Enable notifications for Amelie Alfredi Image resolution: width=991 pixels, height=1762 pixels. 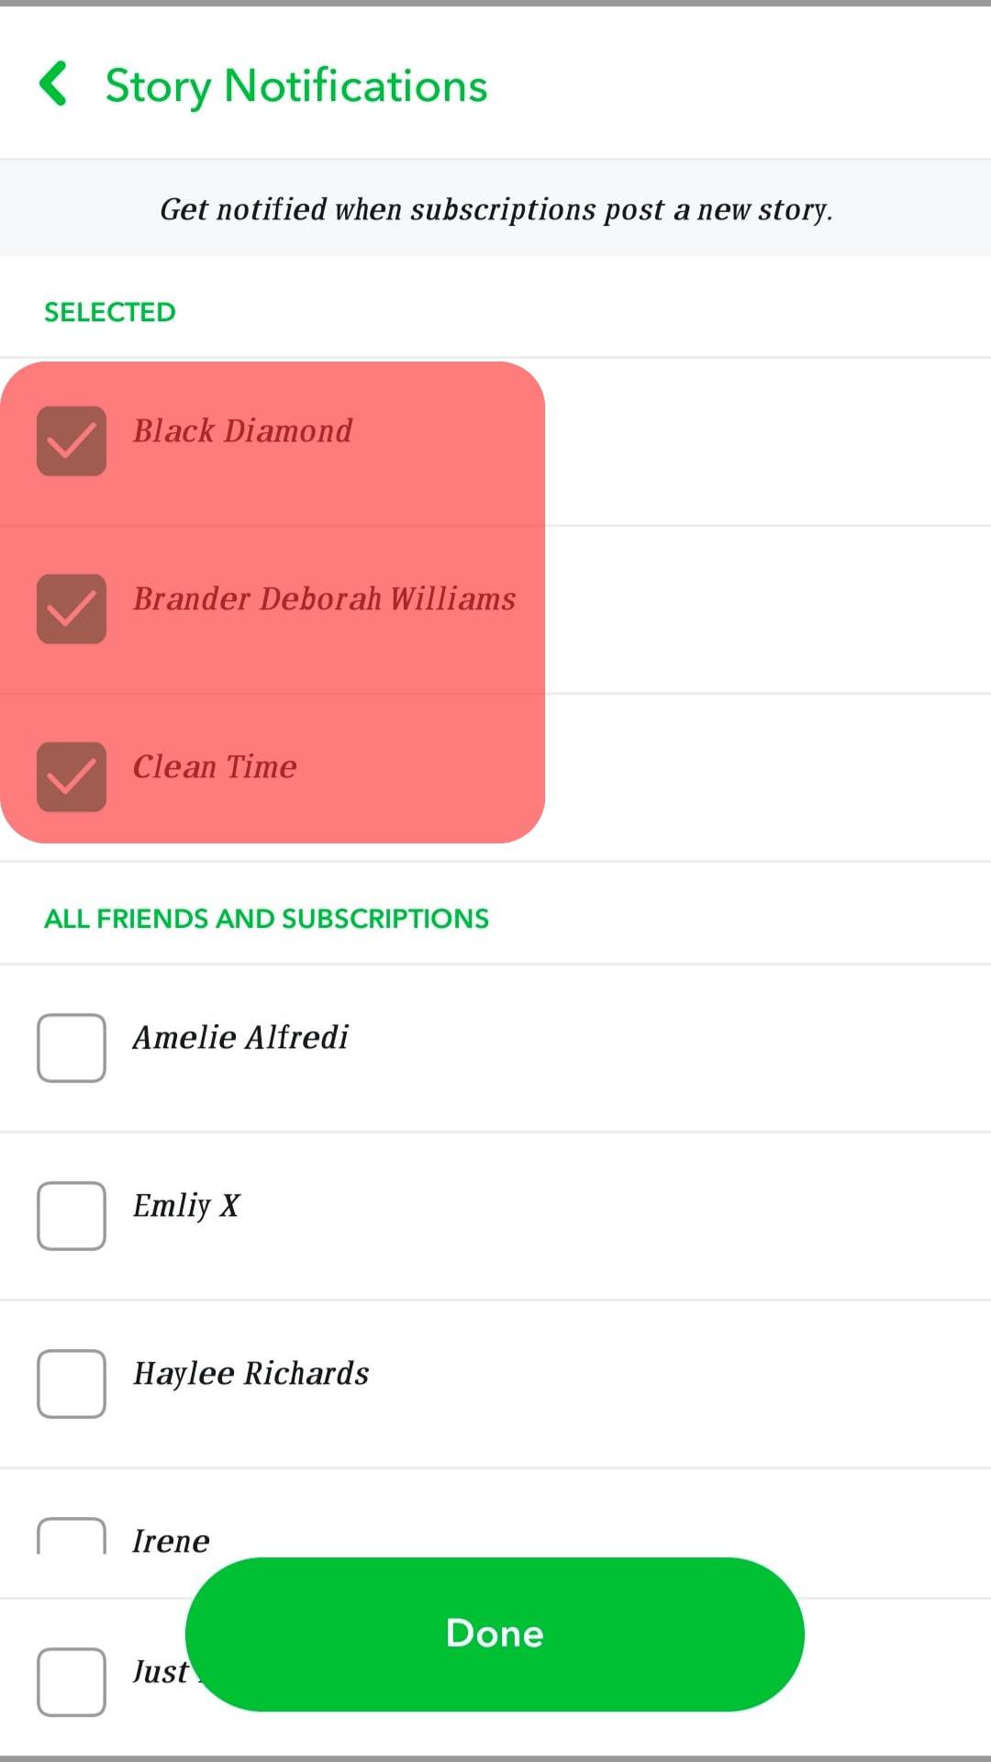tap(72, 1047)
